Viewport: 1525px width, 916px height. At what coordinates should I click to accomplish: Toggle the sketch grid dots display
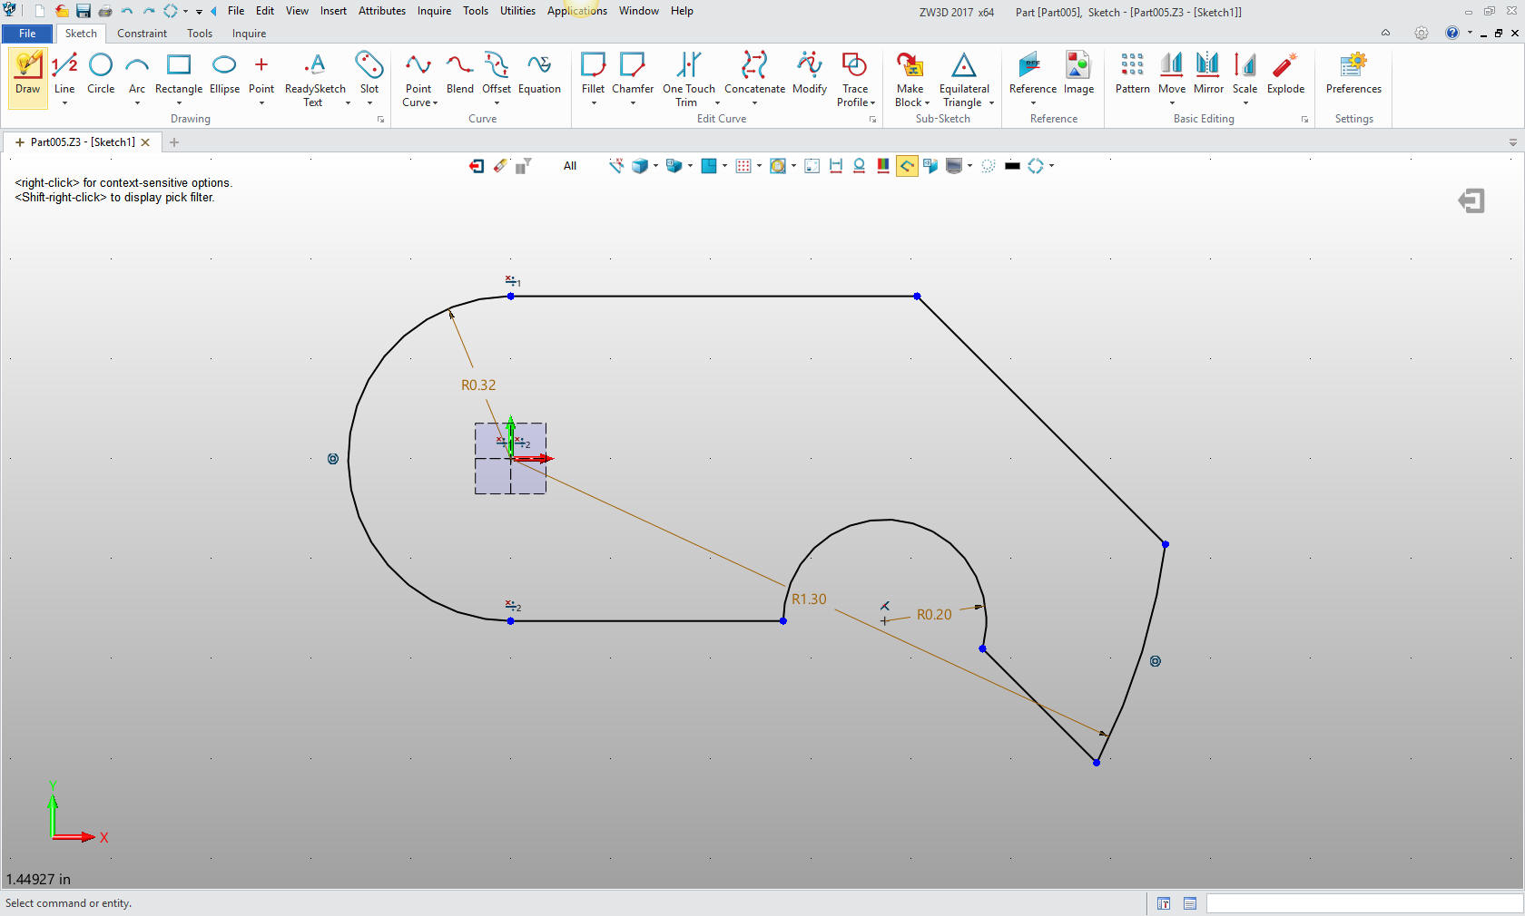tap(743, 166)
